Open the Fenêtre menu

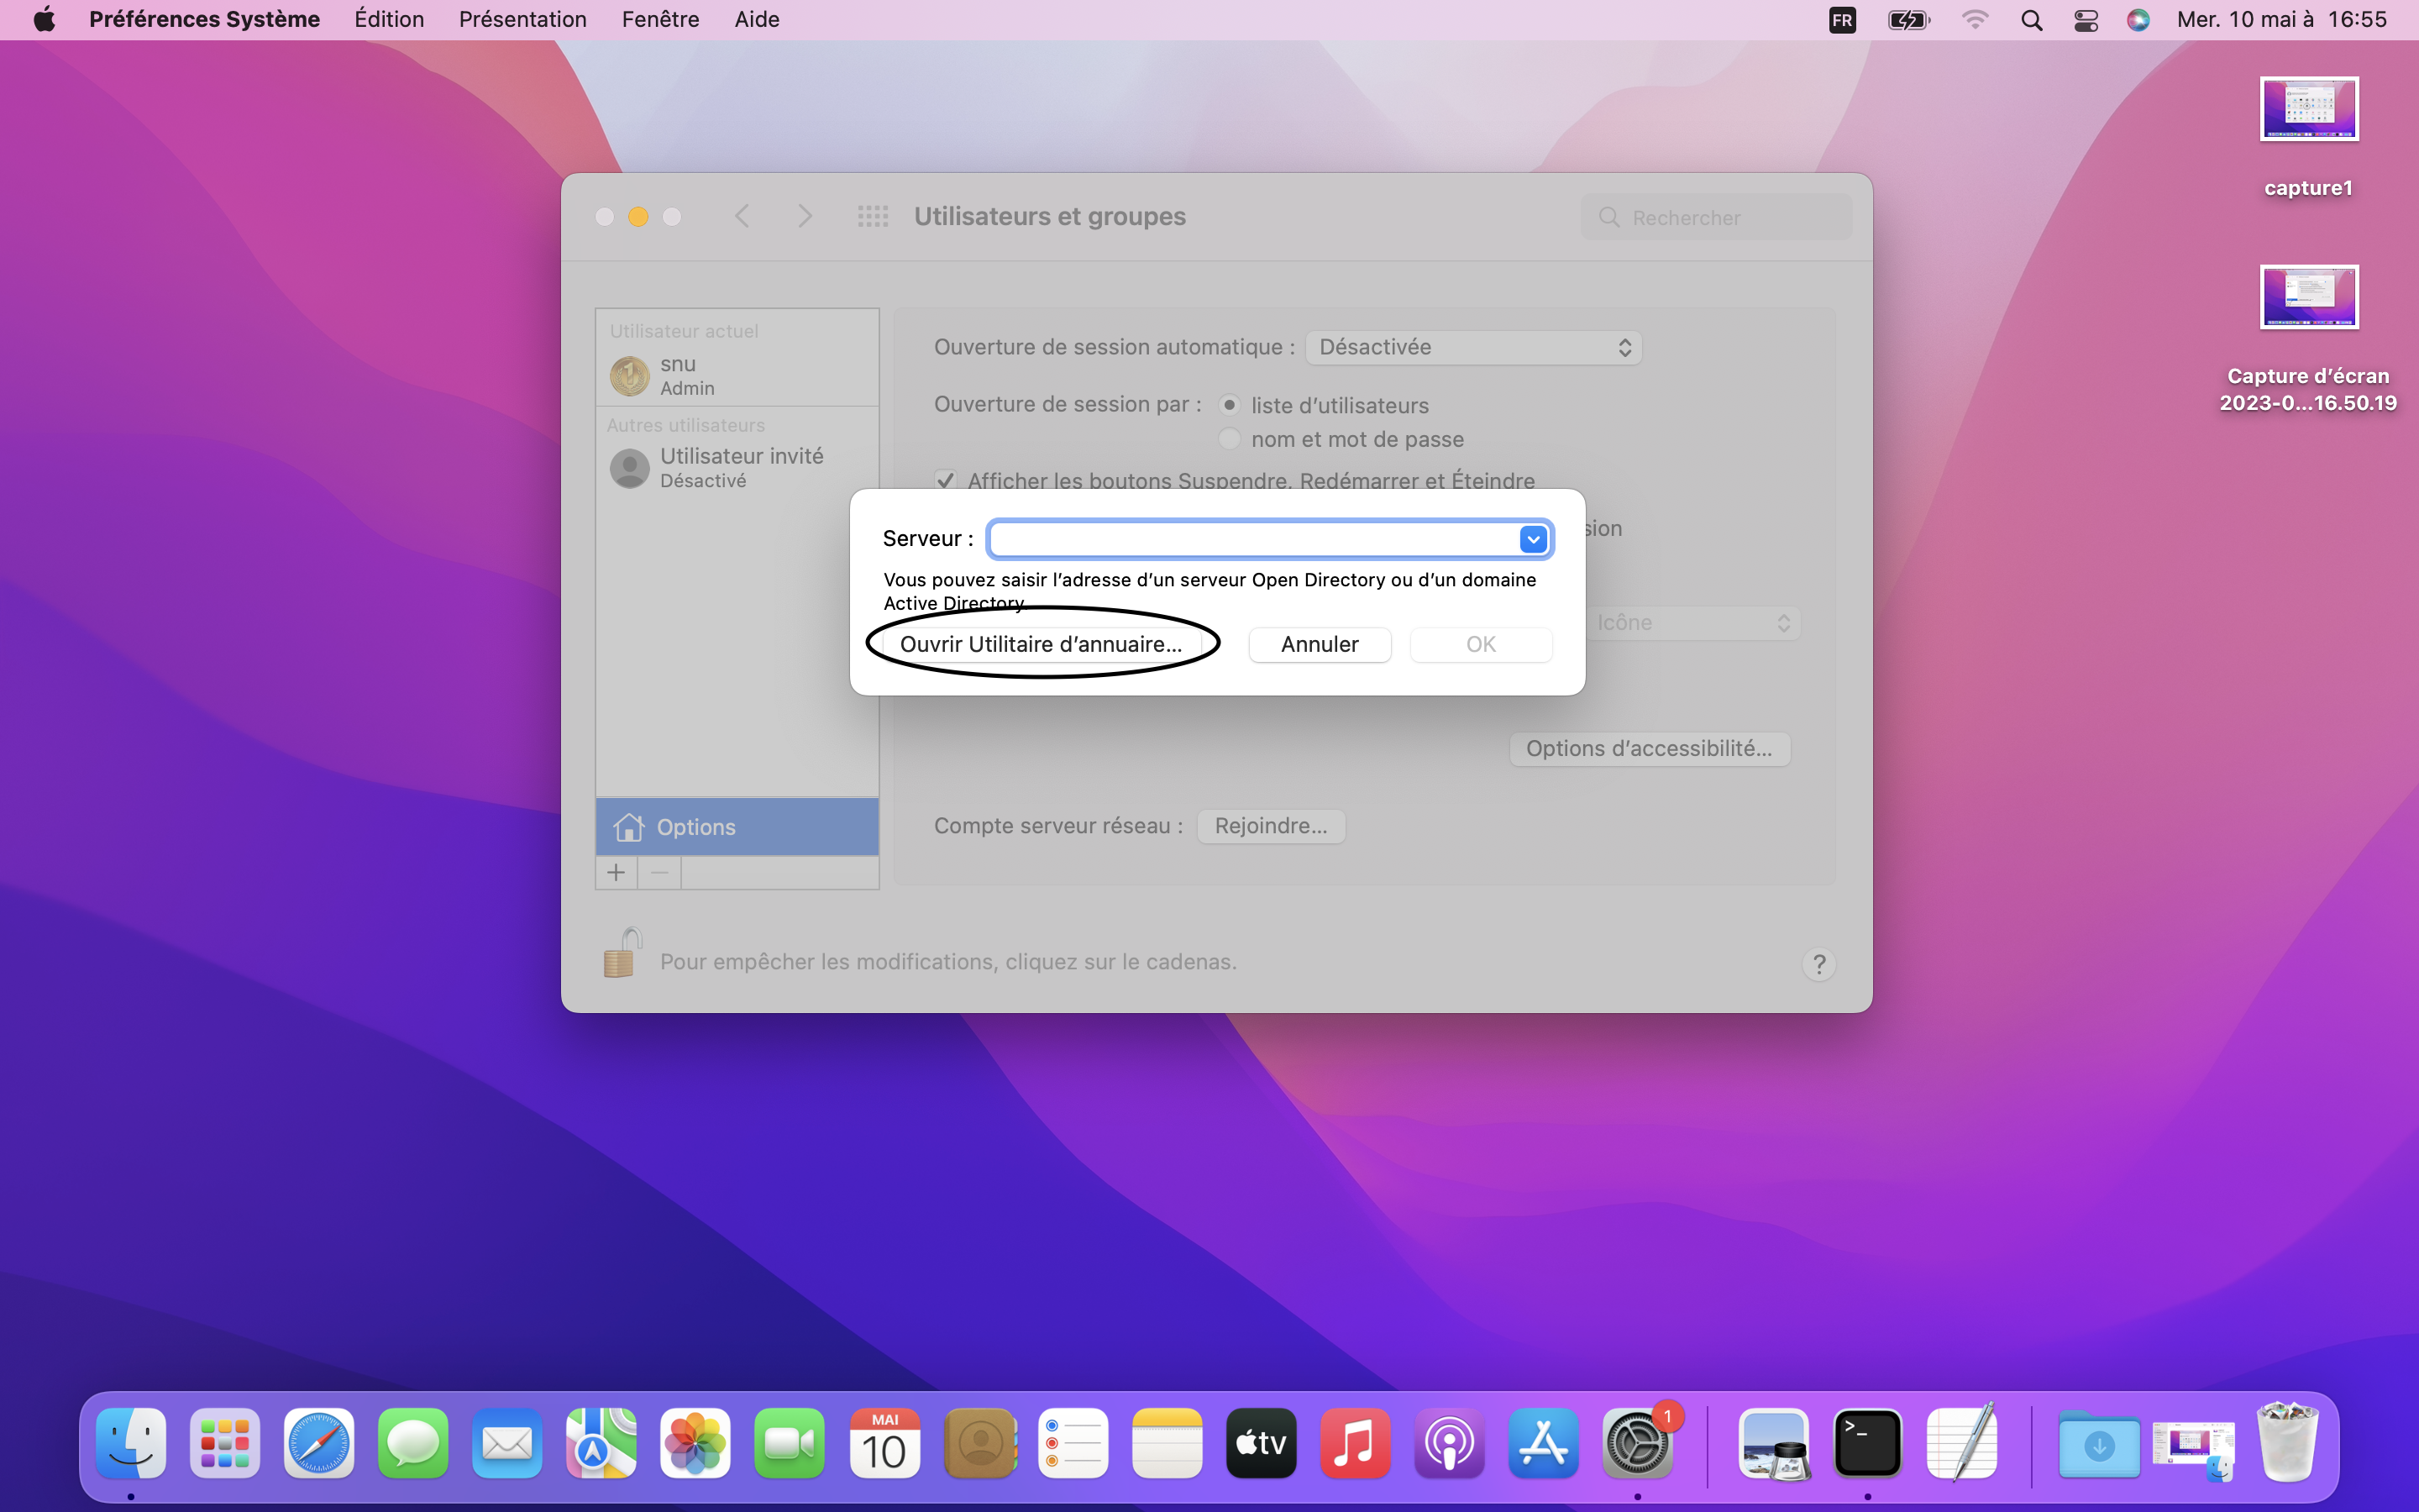click(x=661, y=20)
